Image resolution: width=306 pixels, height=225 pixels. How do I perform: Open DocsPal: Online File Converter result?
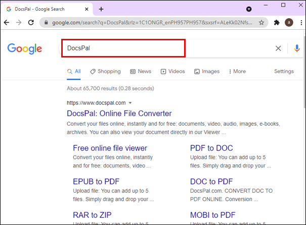119,114
